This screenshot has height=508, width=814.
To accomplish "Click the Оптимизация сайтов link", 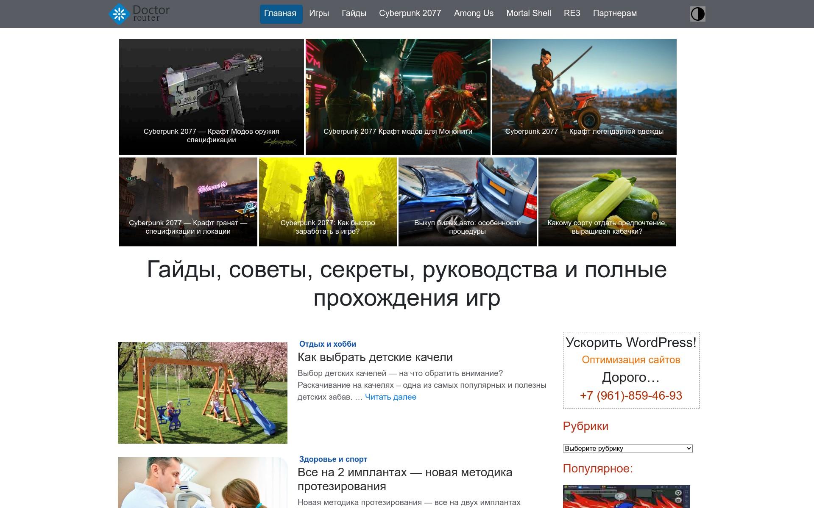I will point(631,360).
